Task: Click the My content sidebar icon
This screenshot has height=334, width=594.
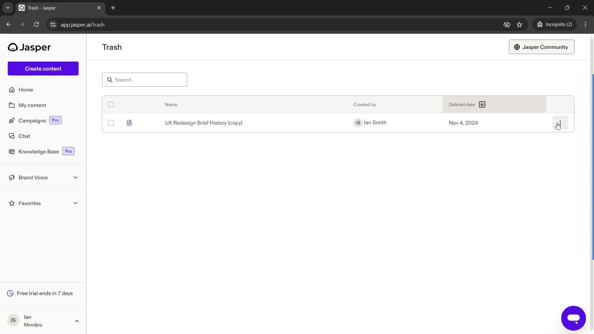Action: (11, 105)
